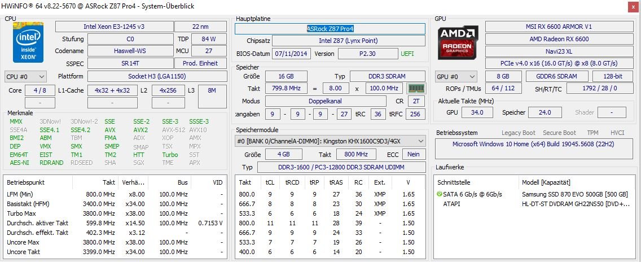Click the PCIe v4.0 x16 link field
The height and width of the screenshot is (262, 641).
(x=559, y=63)
